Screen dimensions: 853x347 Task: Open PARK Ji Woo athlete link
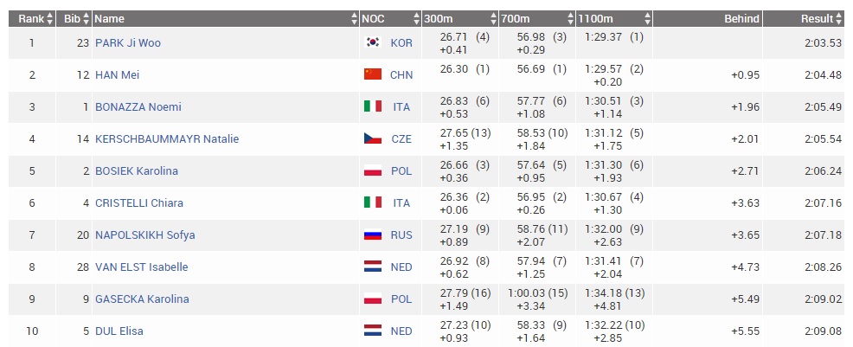pyautogui.click(x=128, y=42)
